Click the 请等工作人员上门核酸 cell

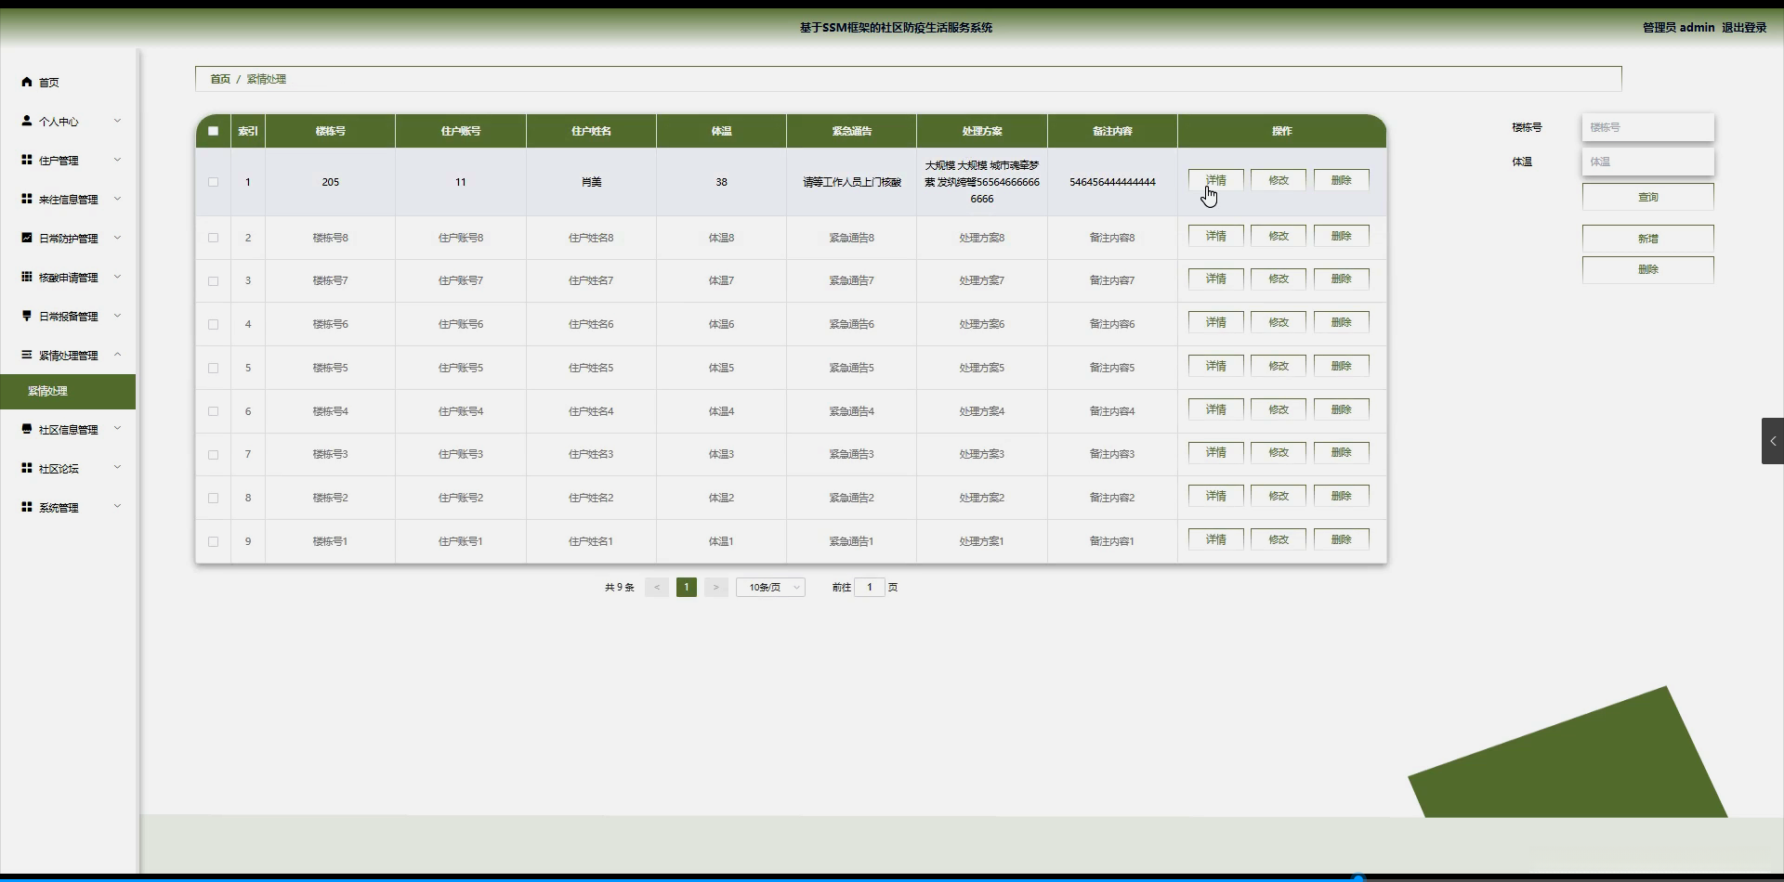coord(852,182)
